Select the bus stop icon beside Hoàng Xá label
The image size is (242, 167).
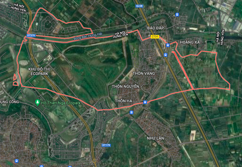[x=168, y=45]
